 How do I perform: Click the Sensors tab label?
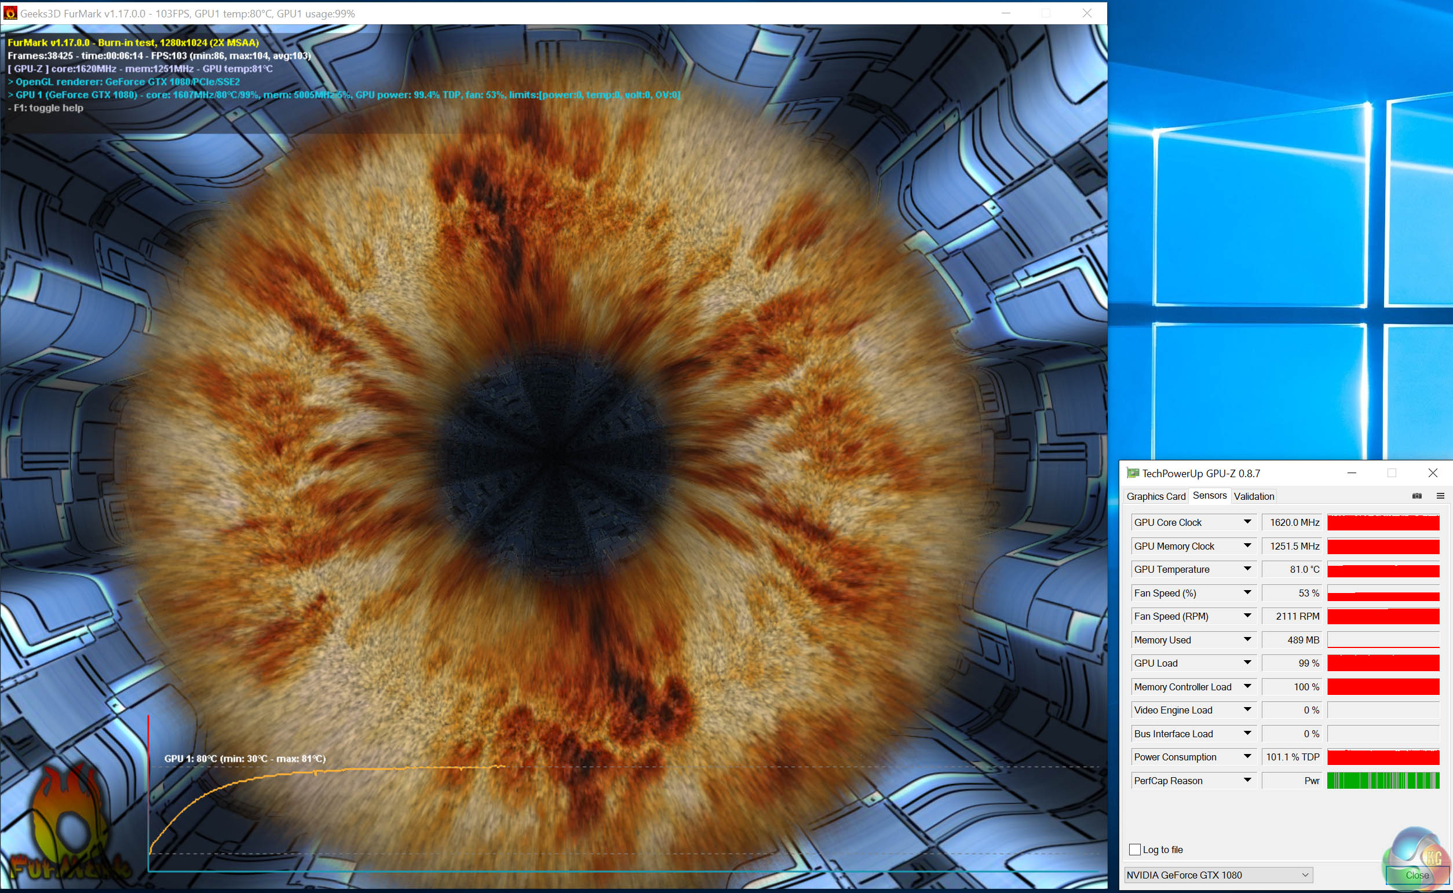pos(1209,496)
